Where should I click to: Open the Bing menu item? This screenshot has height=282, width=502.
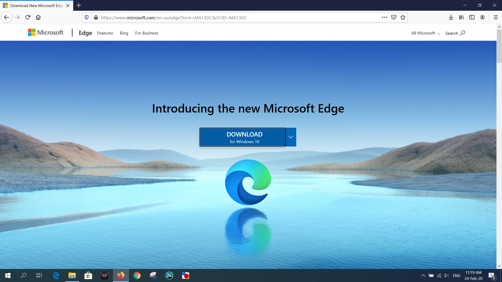124,33
